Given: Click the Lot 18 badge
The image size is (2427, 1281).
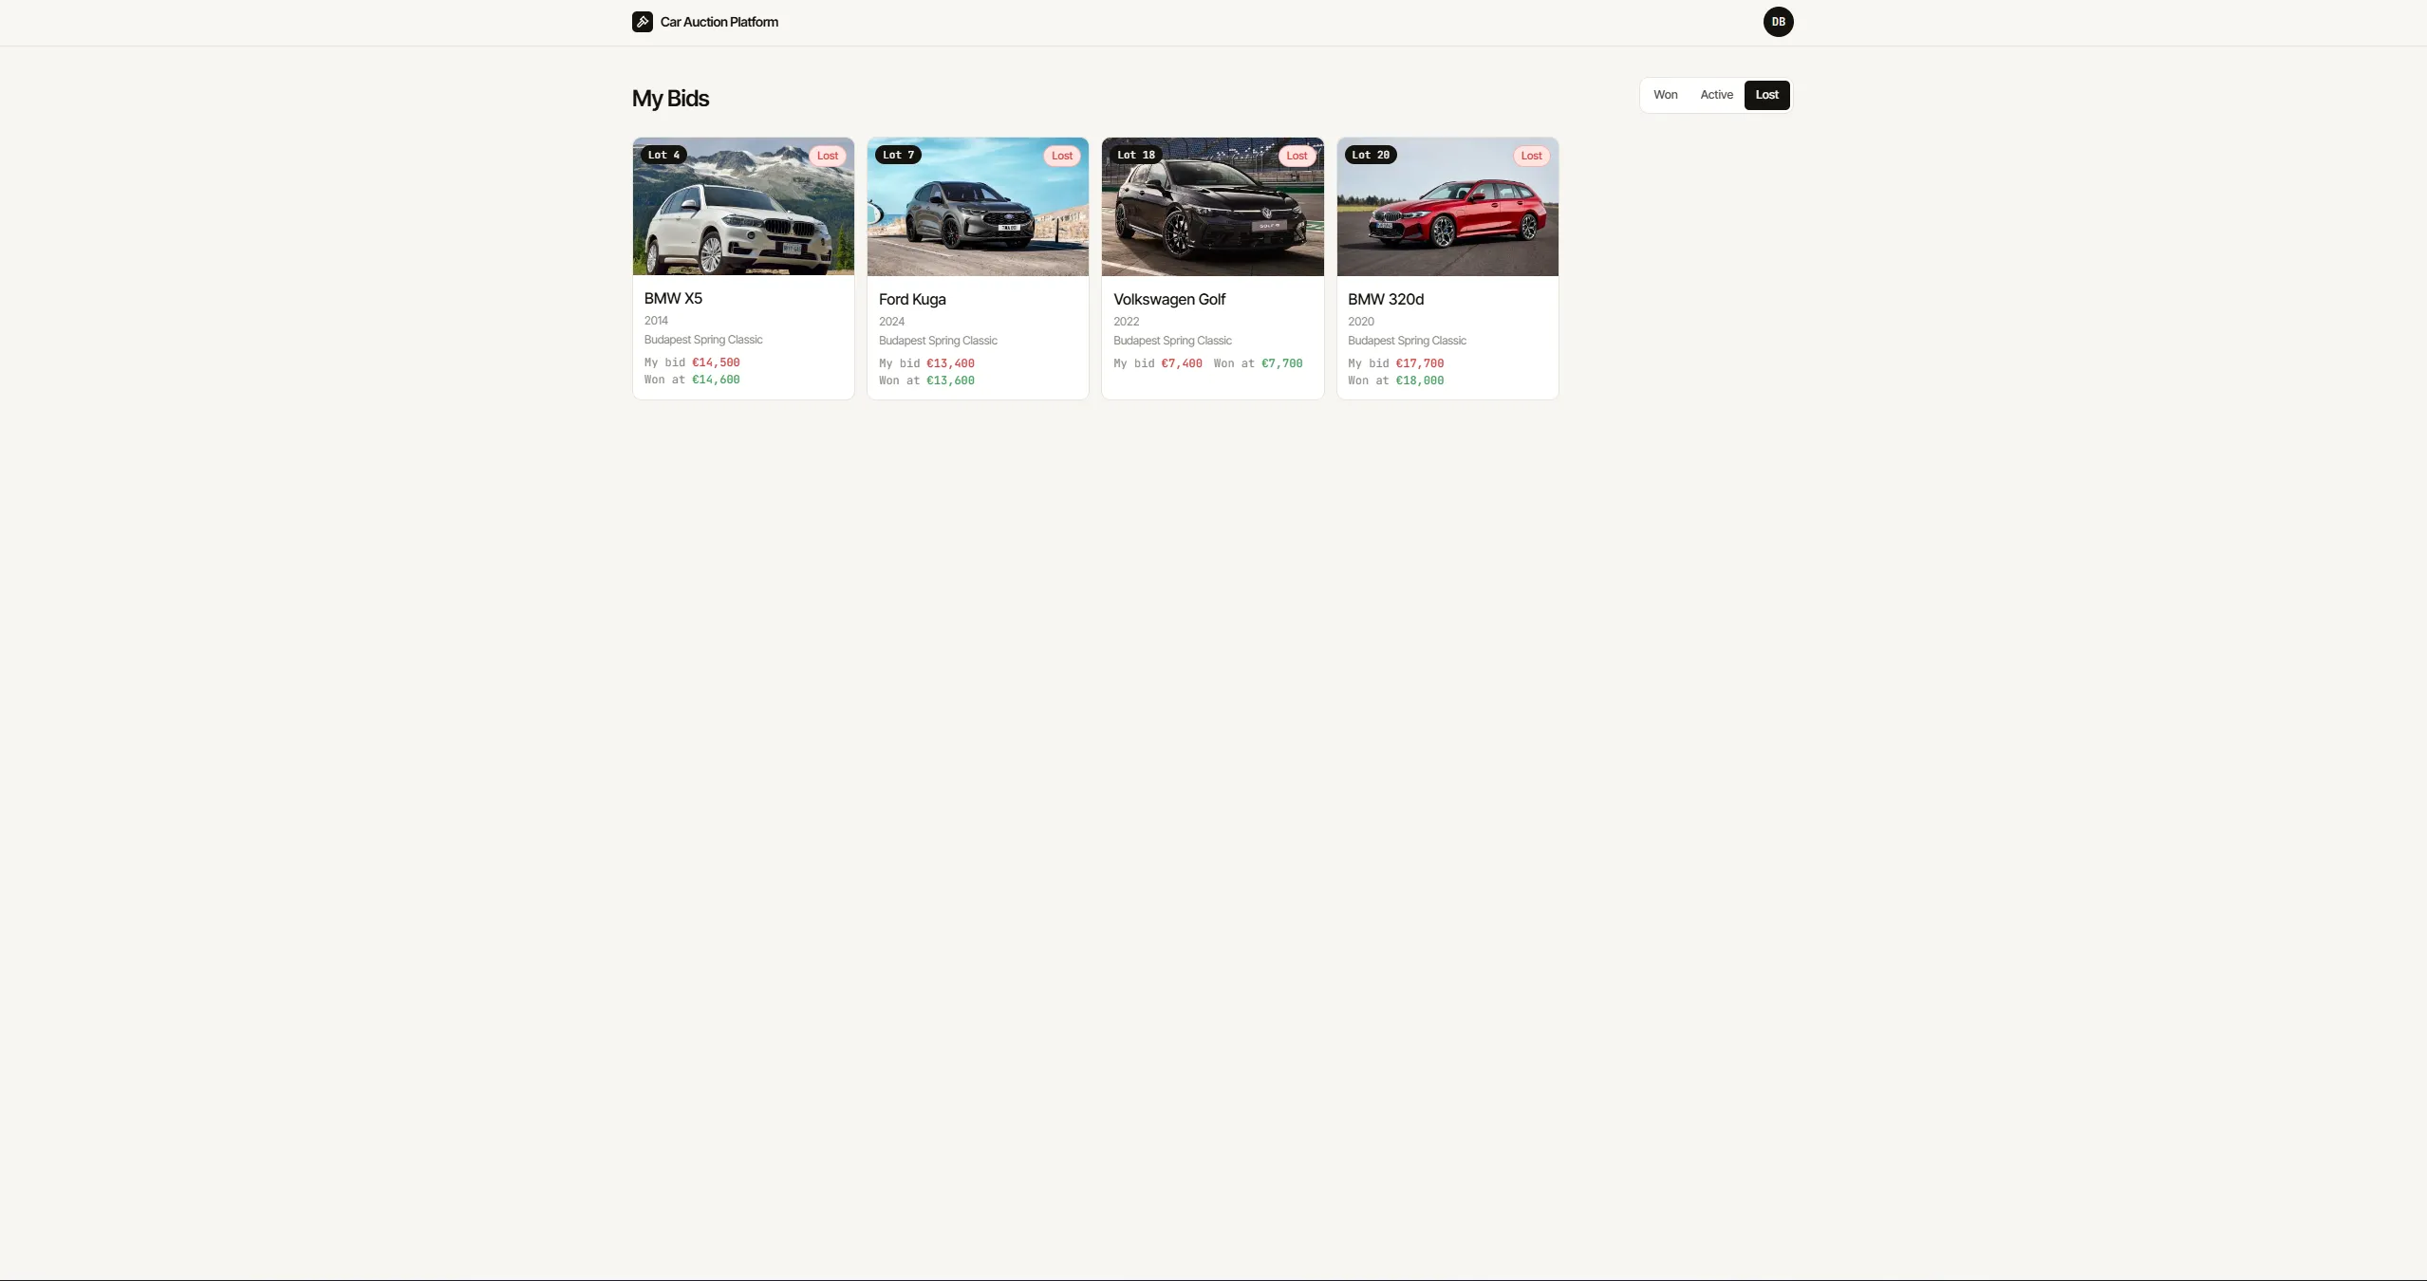Looking at the screenshot, I should (1136, 155).
